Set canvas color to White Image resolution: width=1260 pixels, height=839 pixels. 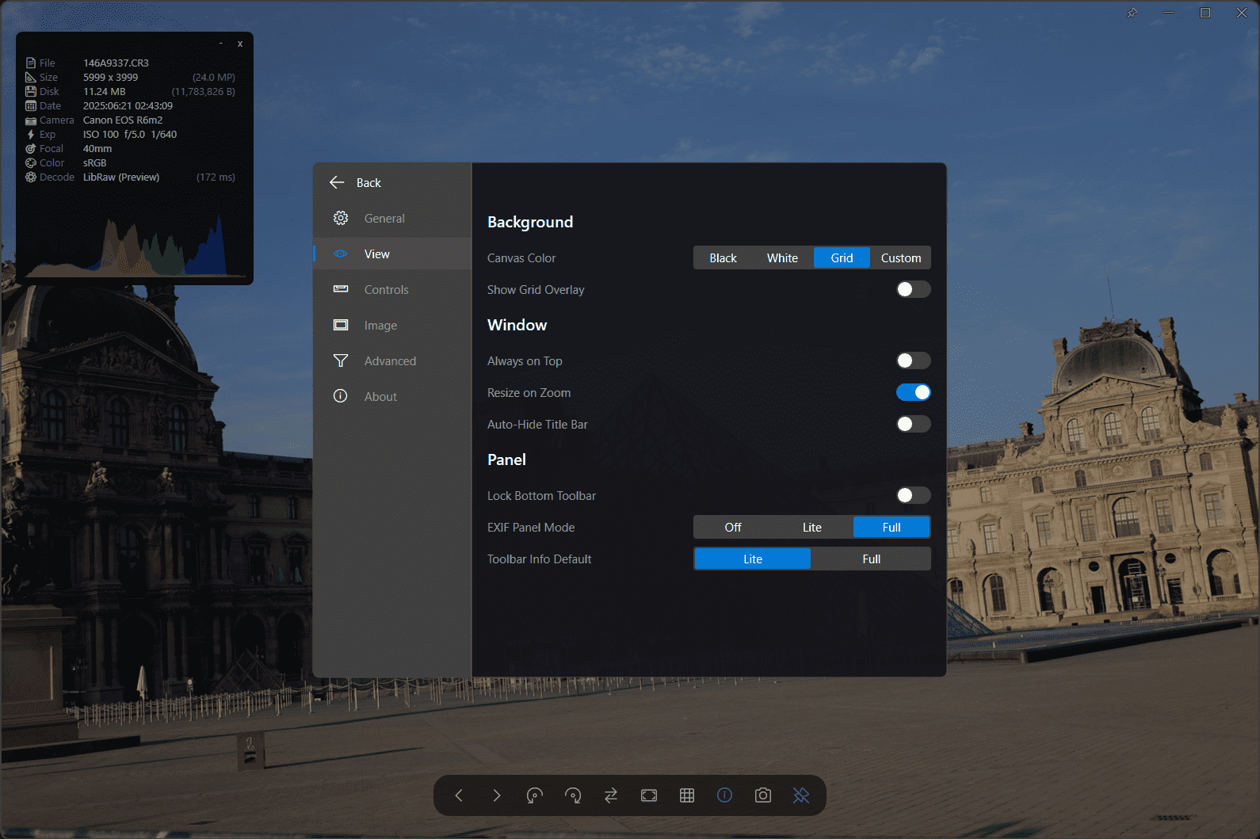783,258
